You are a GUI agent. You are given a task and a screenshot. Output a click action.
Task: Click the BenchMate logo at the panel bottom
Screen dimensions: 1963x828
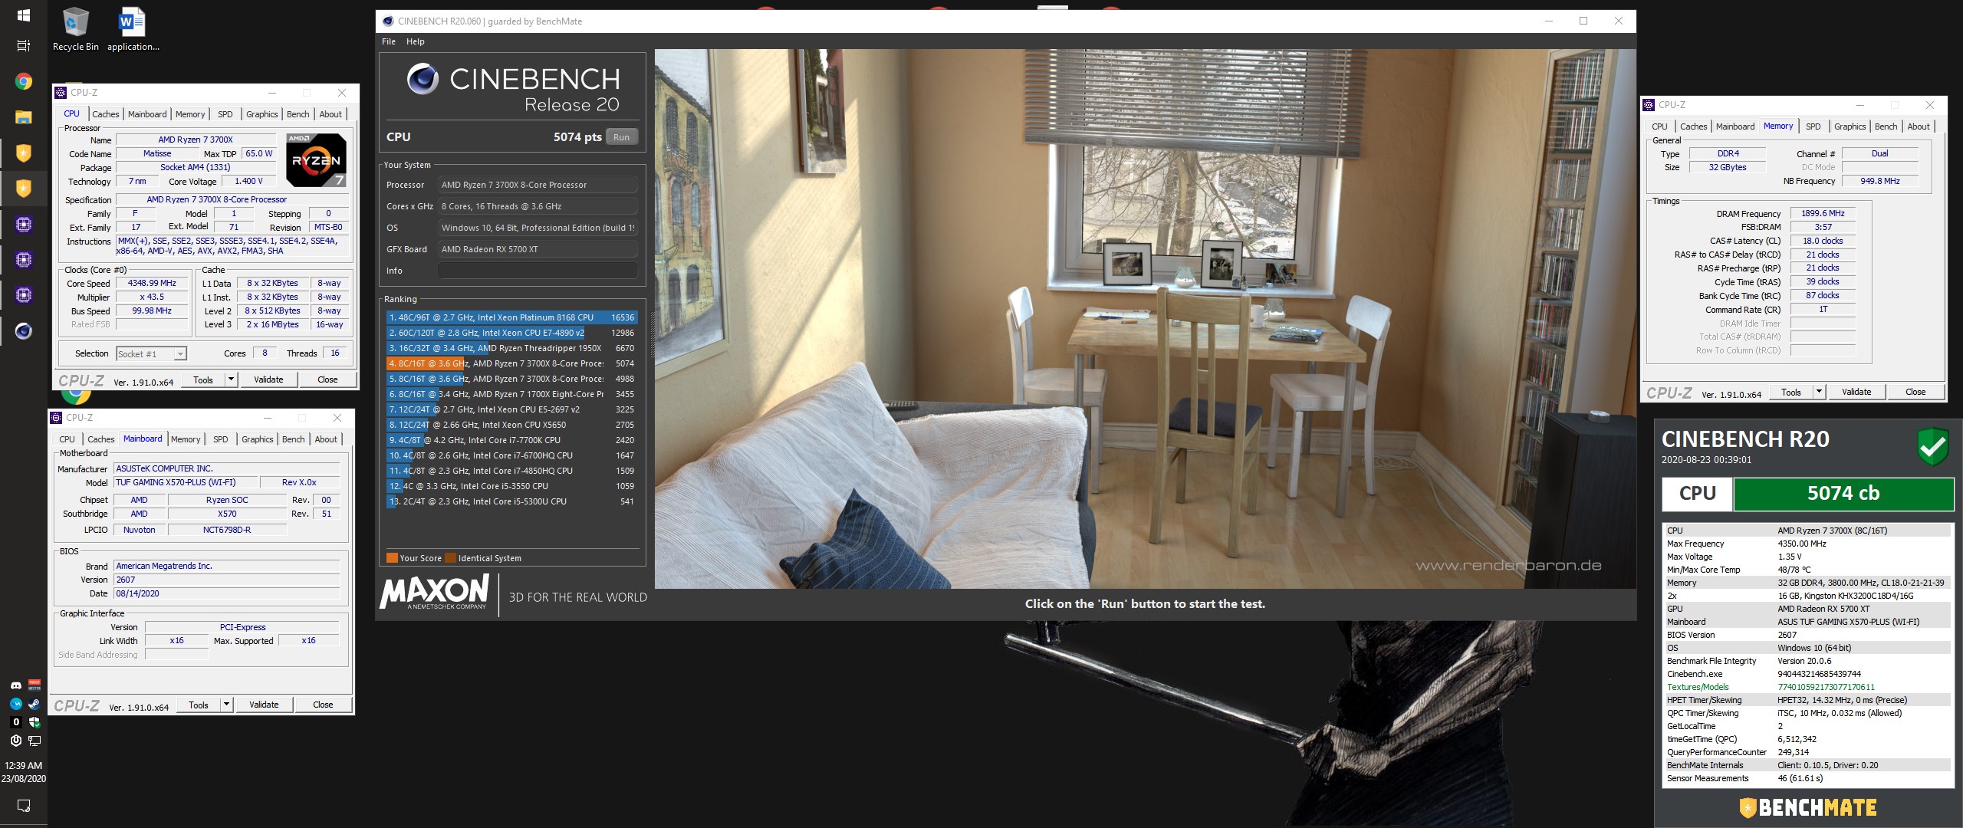coord(1807,807)
